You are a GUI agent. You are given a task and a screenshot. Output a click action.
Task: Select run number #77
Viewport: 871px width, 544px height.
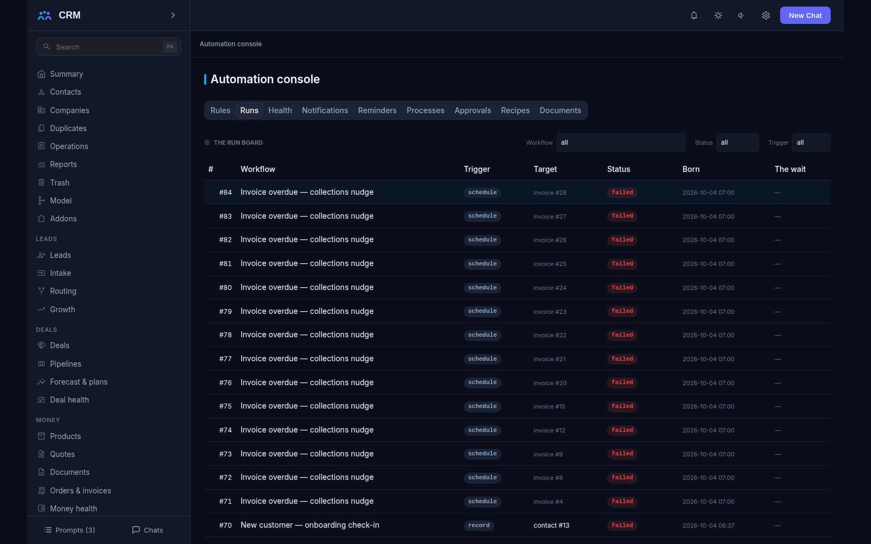[225, 359]
